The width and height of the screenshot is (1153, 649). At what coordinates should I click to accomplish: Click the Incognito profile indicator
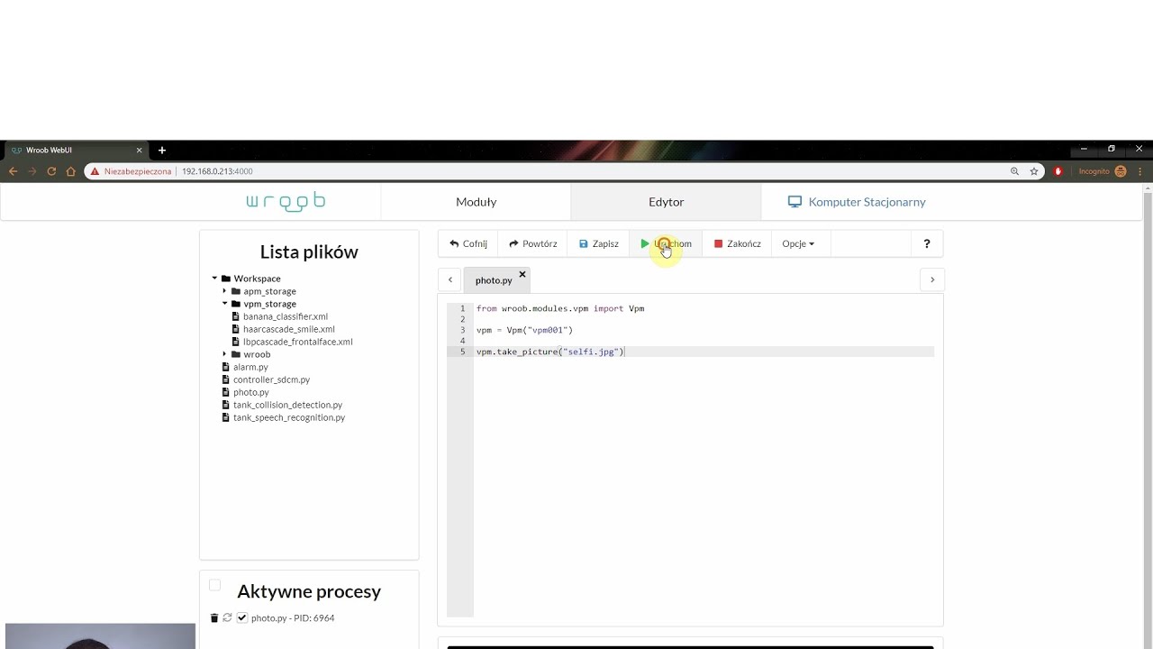pos(1103,171)
